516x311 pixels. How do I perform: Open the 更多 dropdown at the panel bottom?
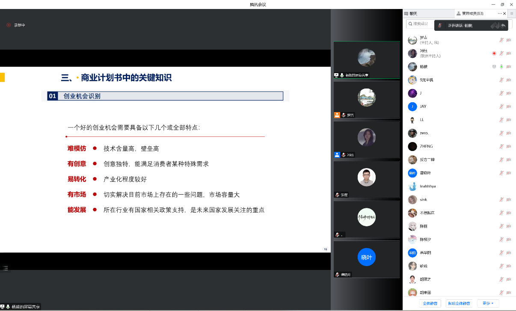tap(488, 303)
